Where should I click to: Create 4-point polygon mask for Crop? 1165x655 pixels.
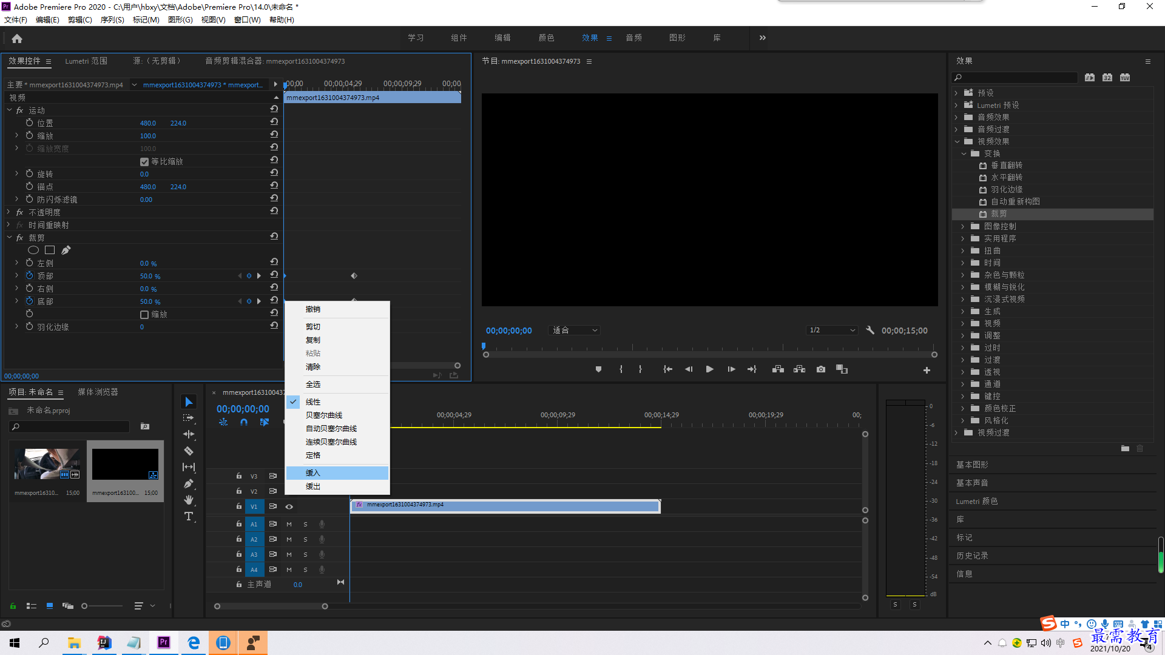click(50, 250)
